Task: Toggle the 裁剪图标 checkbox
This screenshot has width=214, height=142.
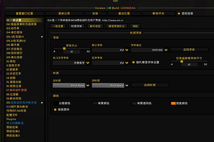Action: coord(55,109)
